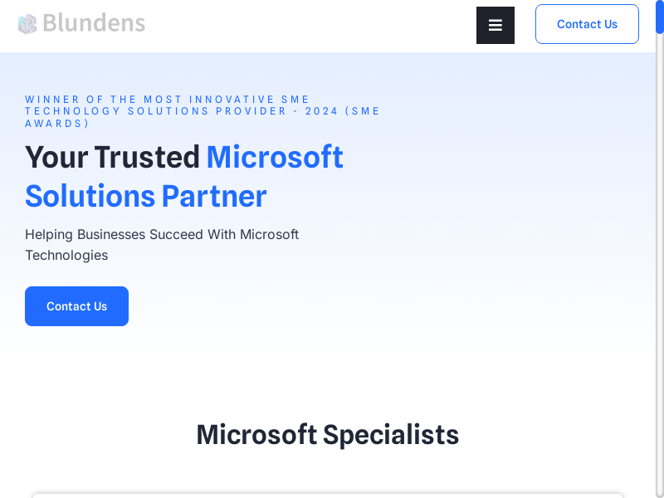The width and height of the screenshot is (664, 498).
Task: Click the "Specialists" word in the section heading
Action: click(x=391, y=434)
